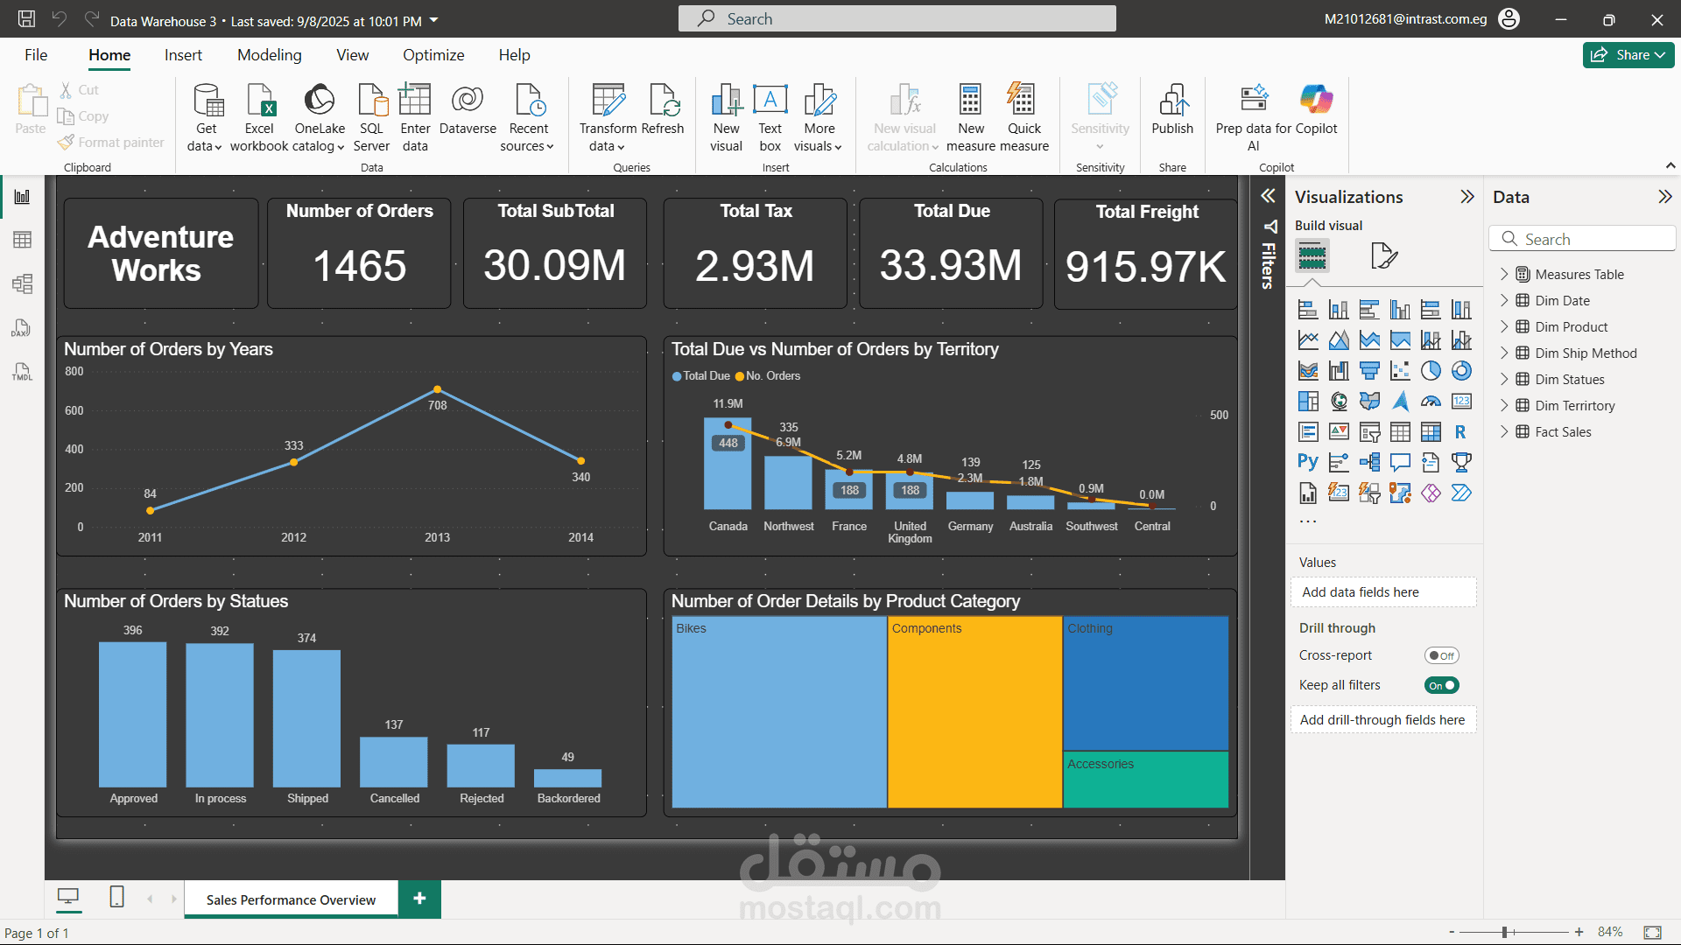This screenshot has height=945, width=1681.
Task: Switch to Report view in left sidebar
Action: coord(23,197)
